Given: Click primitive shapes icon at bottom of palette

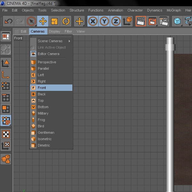Looking at the screenshot, I should pyautogui.click(x=6, y=159).
